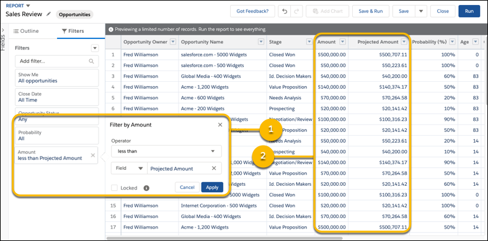Open the Probability All filter
Screen dimensions: 488x241
56,135
